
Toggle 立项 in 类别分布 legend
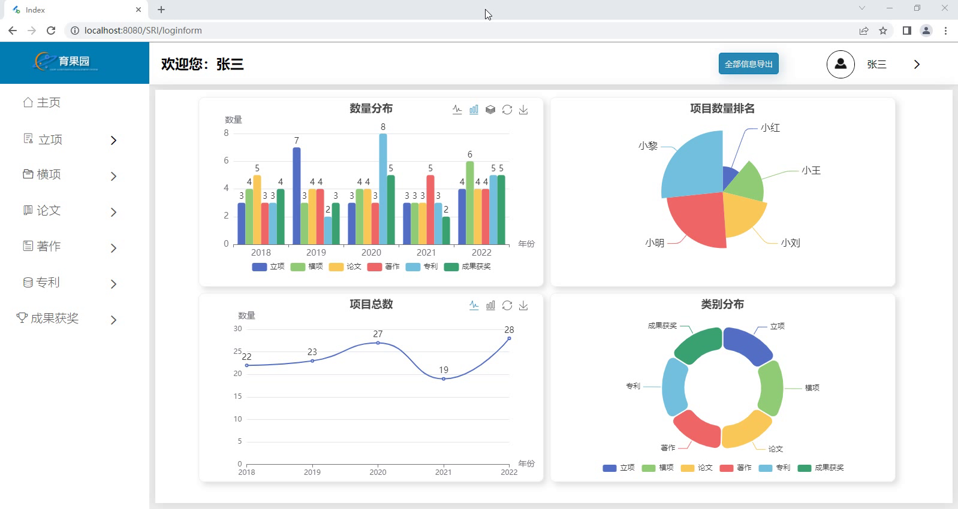pyautogui.click(x=619, y=468)
